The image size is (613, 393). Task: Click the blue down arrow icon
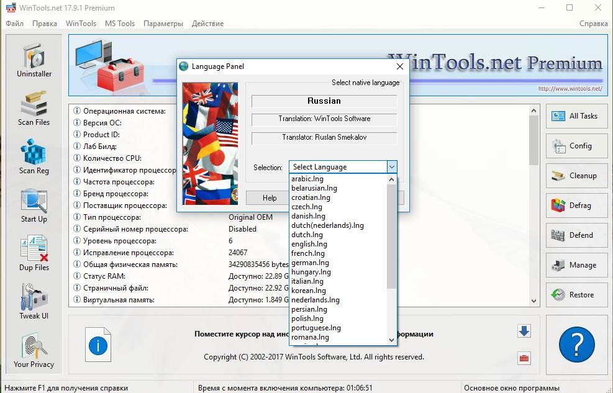coord(524,332)
